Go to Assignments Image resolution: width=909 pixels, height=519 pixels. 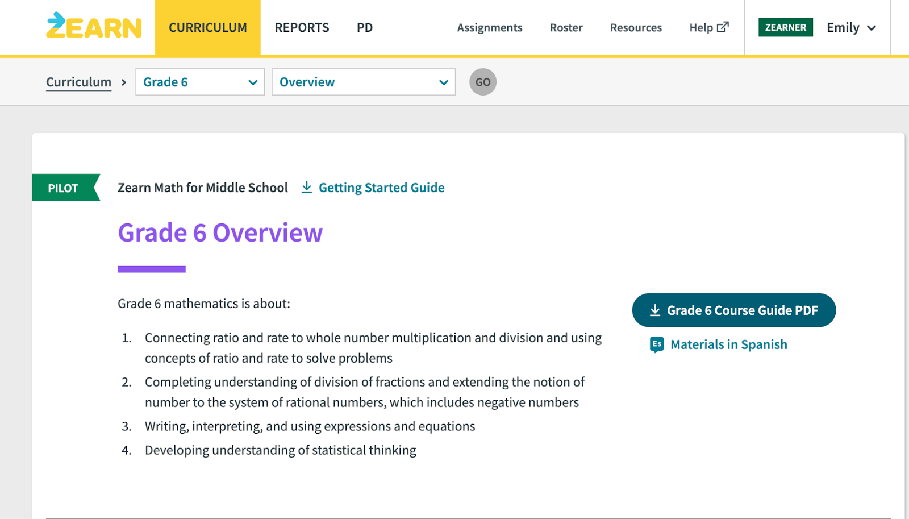pos(490,27)
